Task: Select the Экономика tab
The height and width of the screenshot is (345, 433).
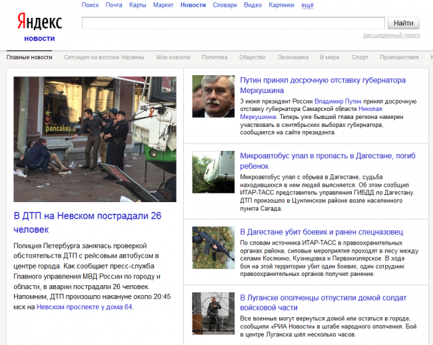Action: pyautogui.click(x=292, y=57)
